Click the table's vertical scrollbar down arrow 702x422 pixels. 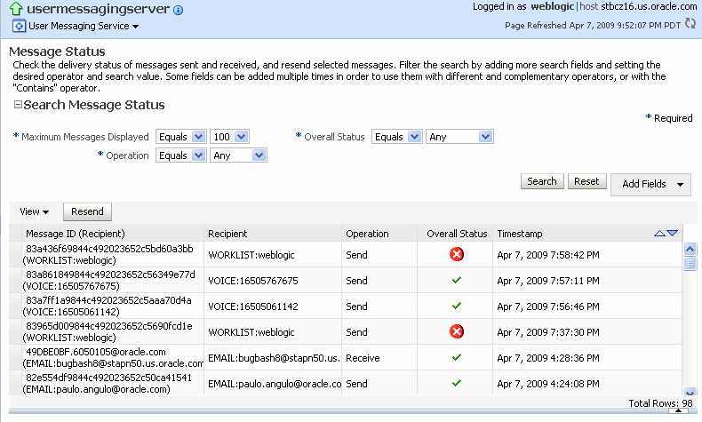point(690,391)
